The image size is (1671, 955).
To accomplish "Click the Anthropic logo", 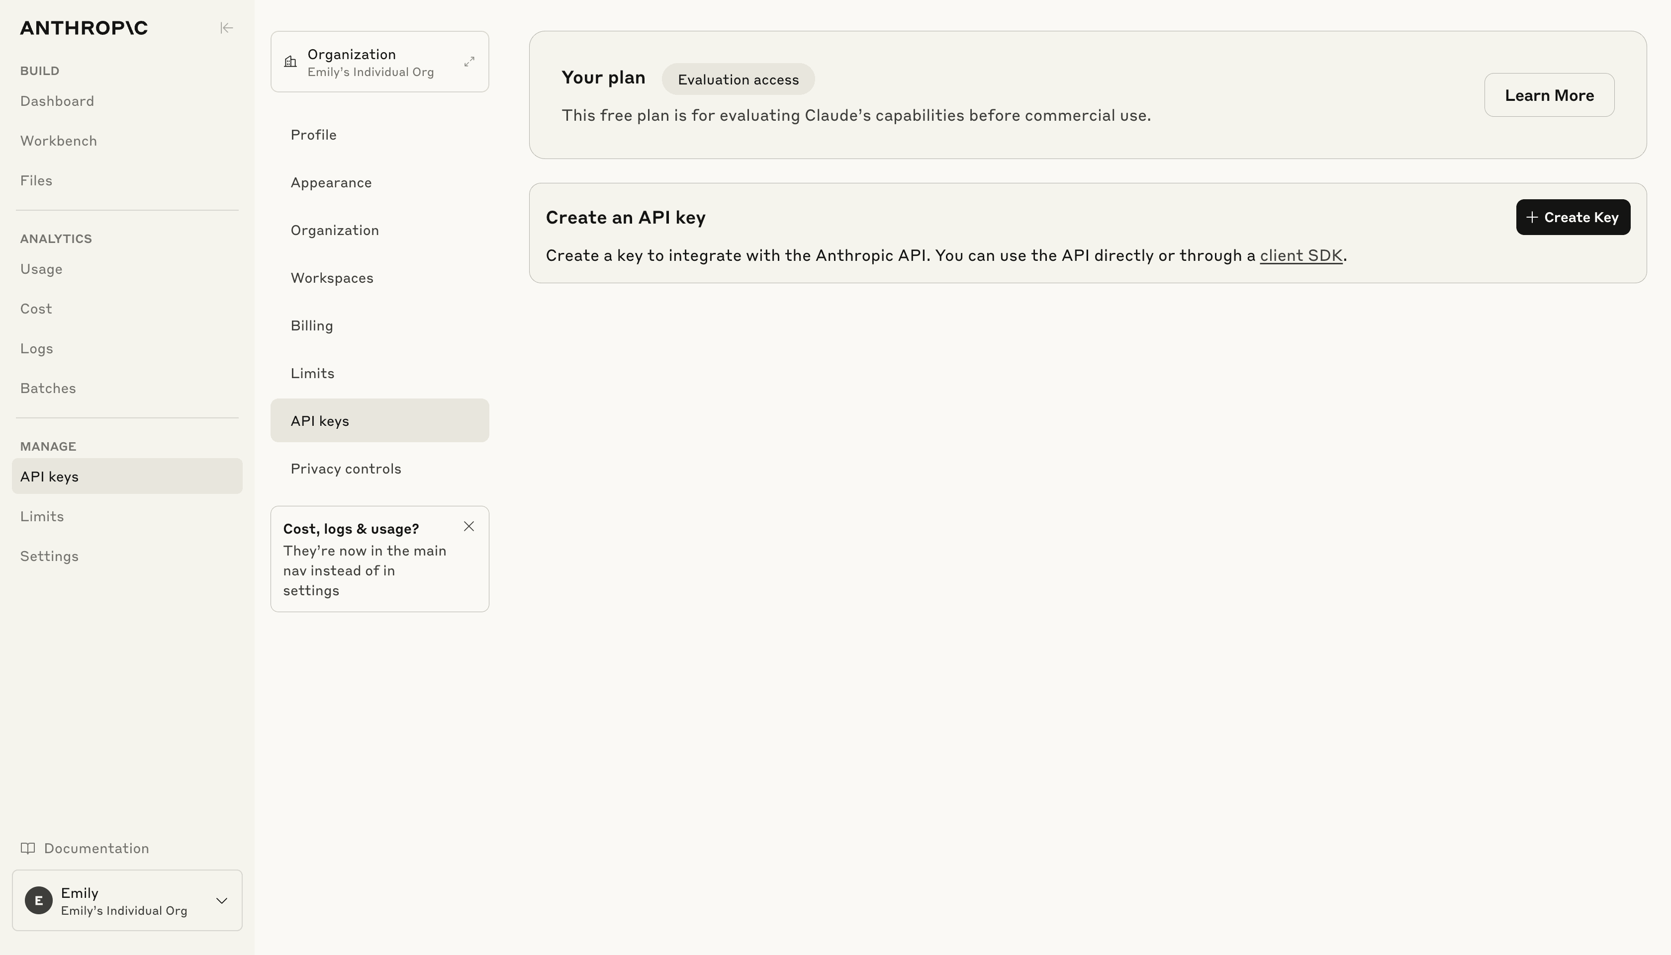I will pos(84,27).
